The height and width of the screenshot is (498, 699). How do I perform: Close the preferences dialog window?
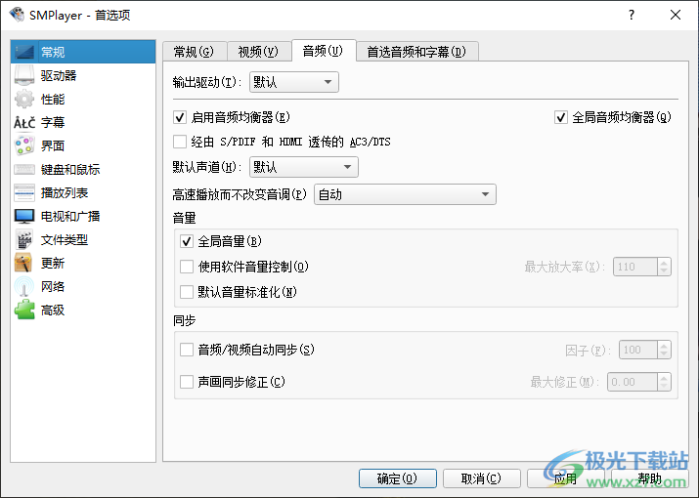point(676,15)
